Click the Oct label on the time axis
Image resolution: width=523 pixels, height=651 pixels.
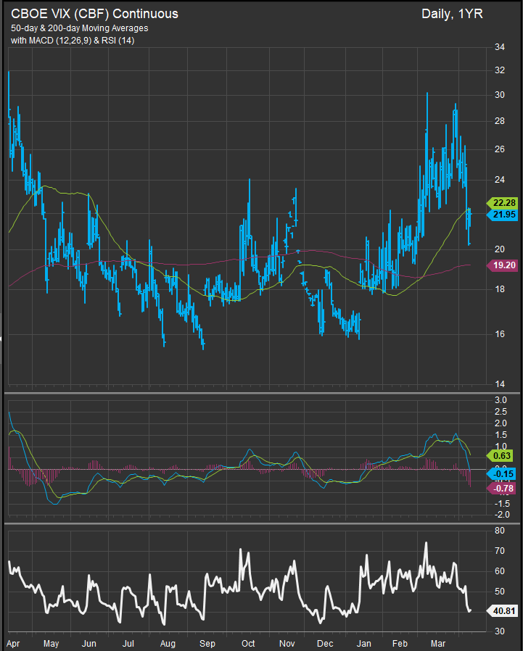point(248,642)
